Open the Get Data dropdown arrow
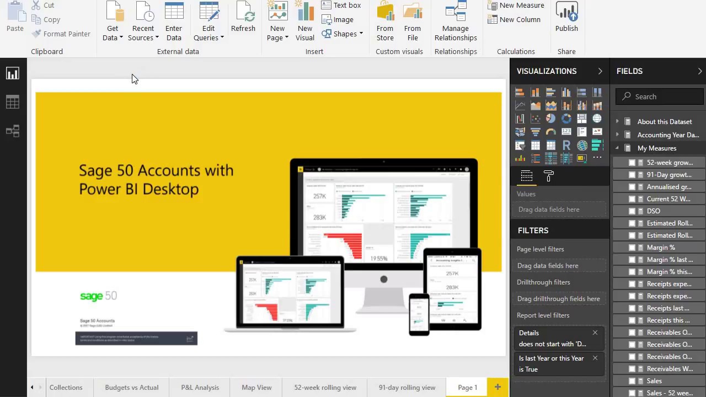 (121, 38)
